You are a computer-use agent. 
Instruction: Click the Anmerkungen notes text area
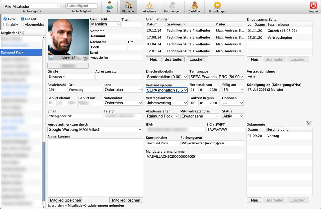tap(95, 167)
